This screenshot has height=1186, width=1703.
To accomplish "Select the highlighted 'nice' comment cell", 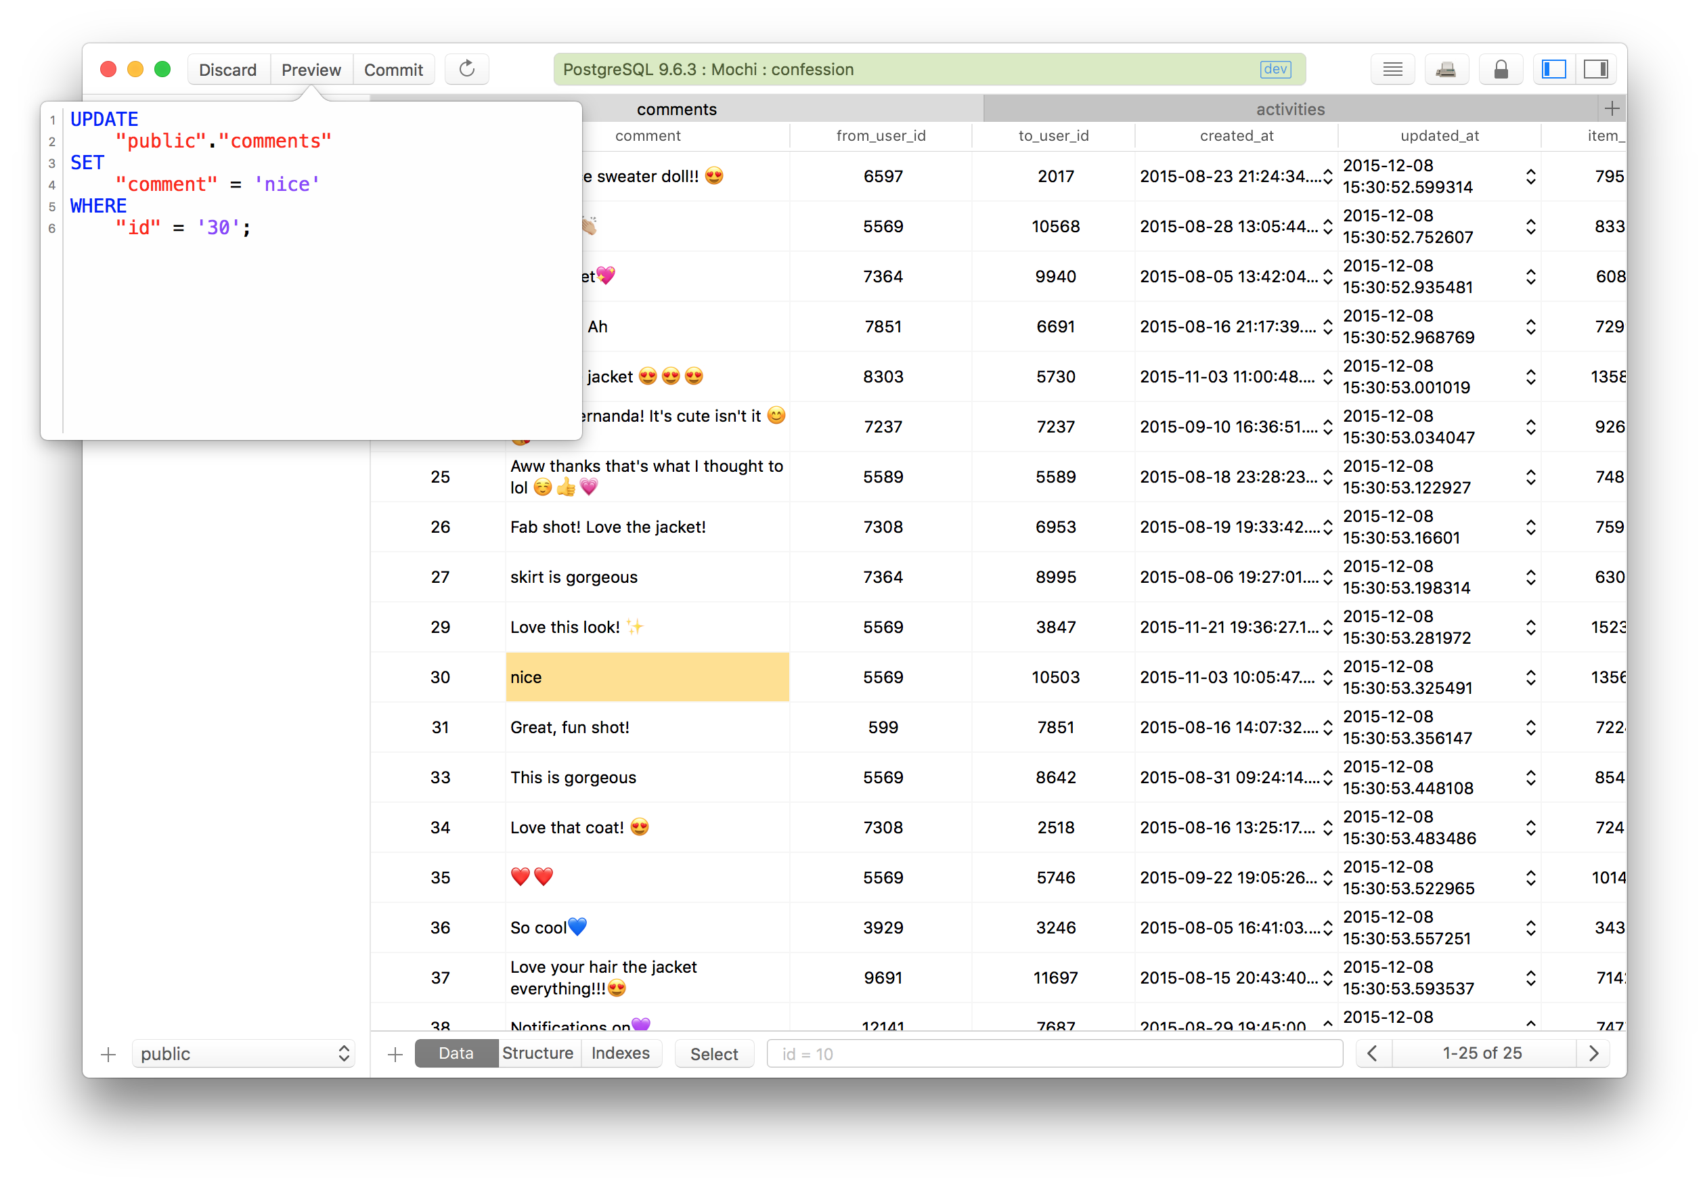I will 648,677.
